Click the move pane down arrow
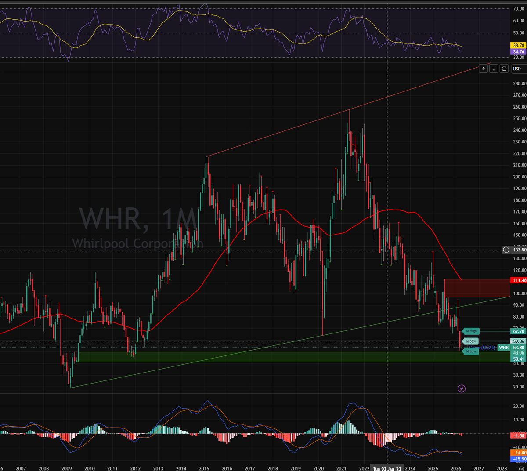The width and height of the screenshot is (527, 471). (494, 69)
